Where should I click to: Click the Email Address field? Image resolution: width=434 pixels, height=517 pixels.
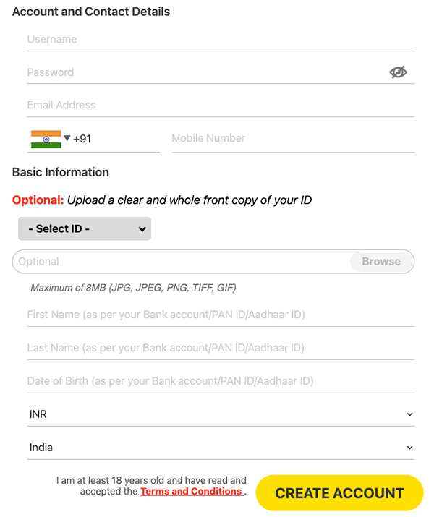click(217, 106)
